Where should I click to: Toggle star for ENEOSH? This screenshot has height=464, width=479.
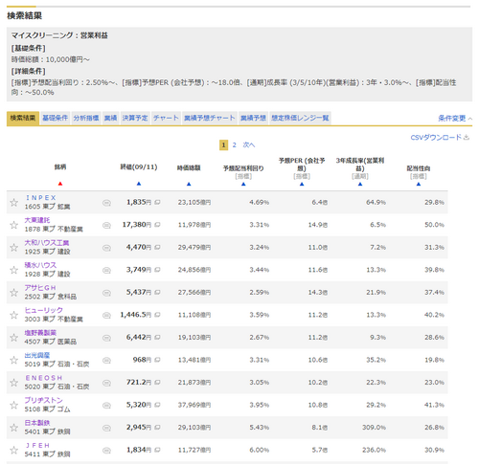(x=13, y=383)
